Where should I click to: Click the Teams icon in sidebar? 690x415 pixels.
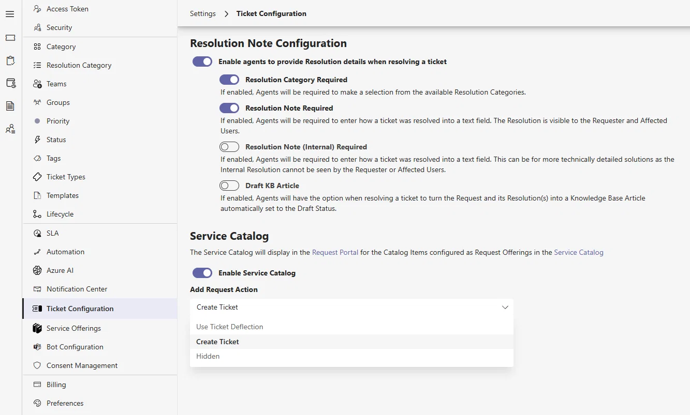pos(37,84)
